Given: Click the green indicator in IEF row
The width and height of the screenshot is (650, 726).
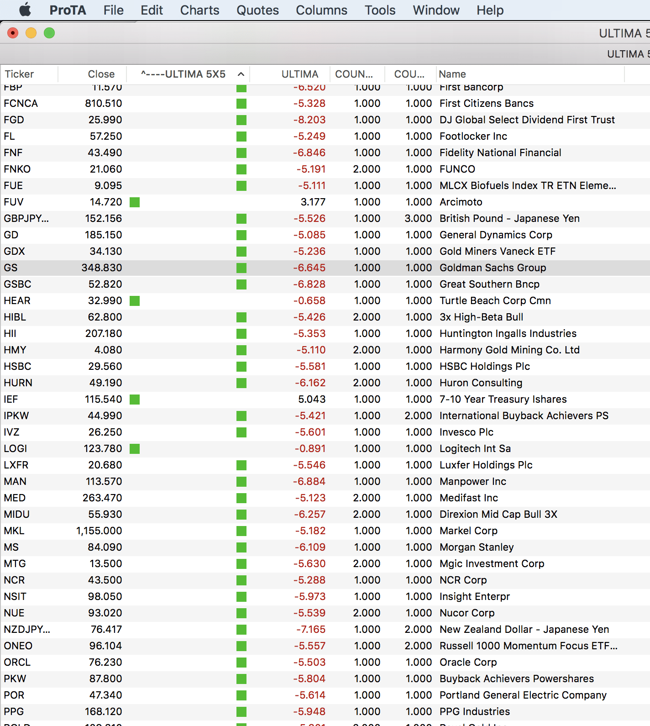Looking at the screenshot, I should 135,400.
